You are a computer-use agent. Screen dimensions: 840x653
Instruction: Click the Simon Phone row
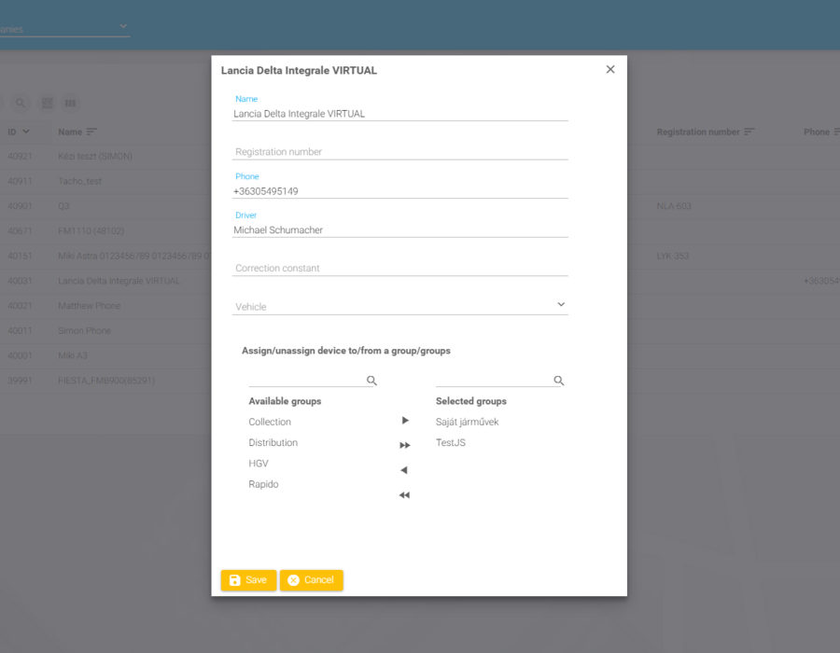click(x=85, y=331)
